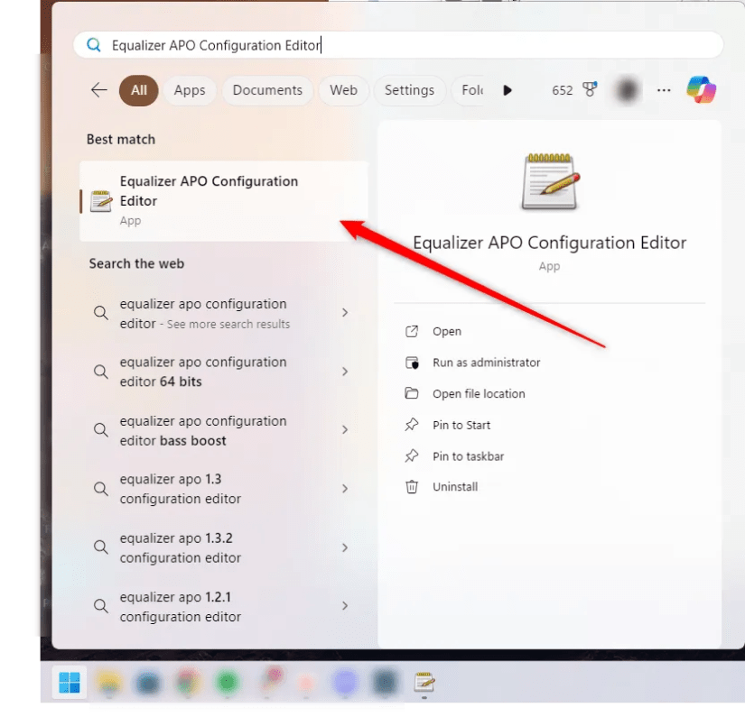Open the 652 rewards points badge
745x726 pixels.
pos(574,89)
